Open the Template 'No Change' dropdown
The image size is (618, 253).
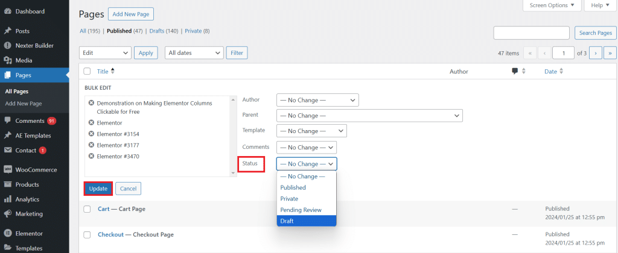311,131
